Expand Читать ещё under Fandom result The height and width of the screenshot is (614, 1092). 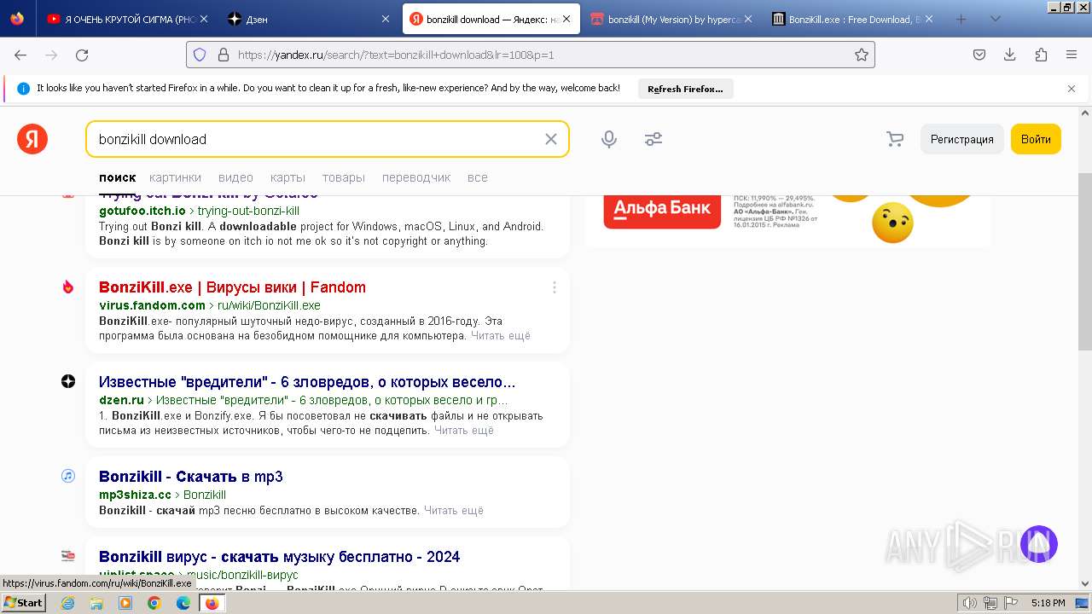[x=502, y=336]
